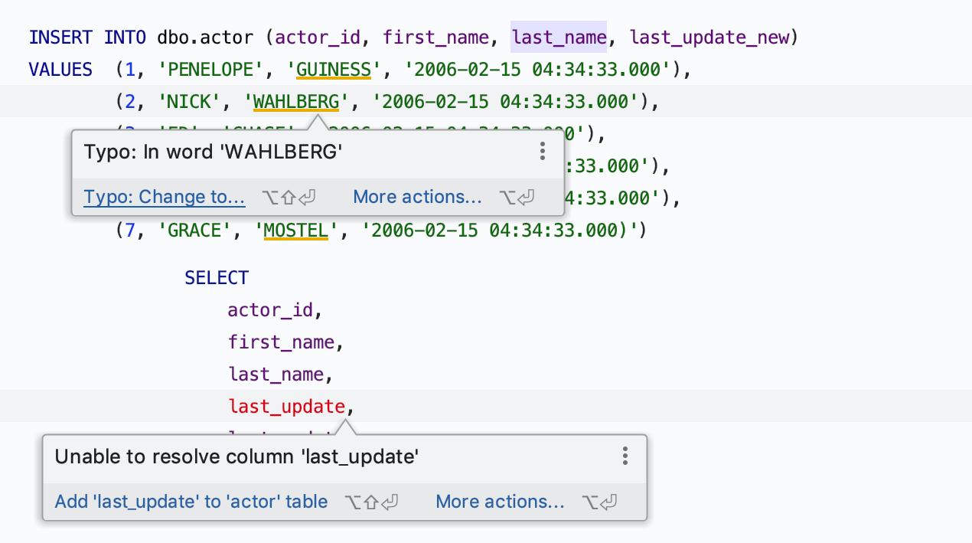Open More actions in the WAHLBERG typo popup
This screenshot has width=972, height=543.
417,197
